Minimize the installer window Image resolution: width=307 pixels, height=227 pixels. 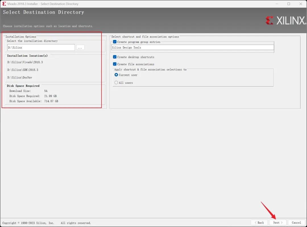(x=277, y=4)
